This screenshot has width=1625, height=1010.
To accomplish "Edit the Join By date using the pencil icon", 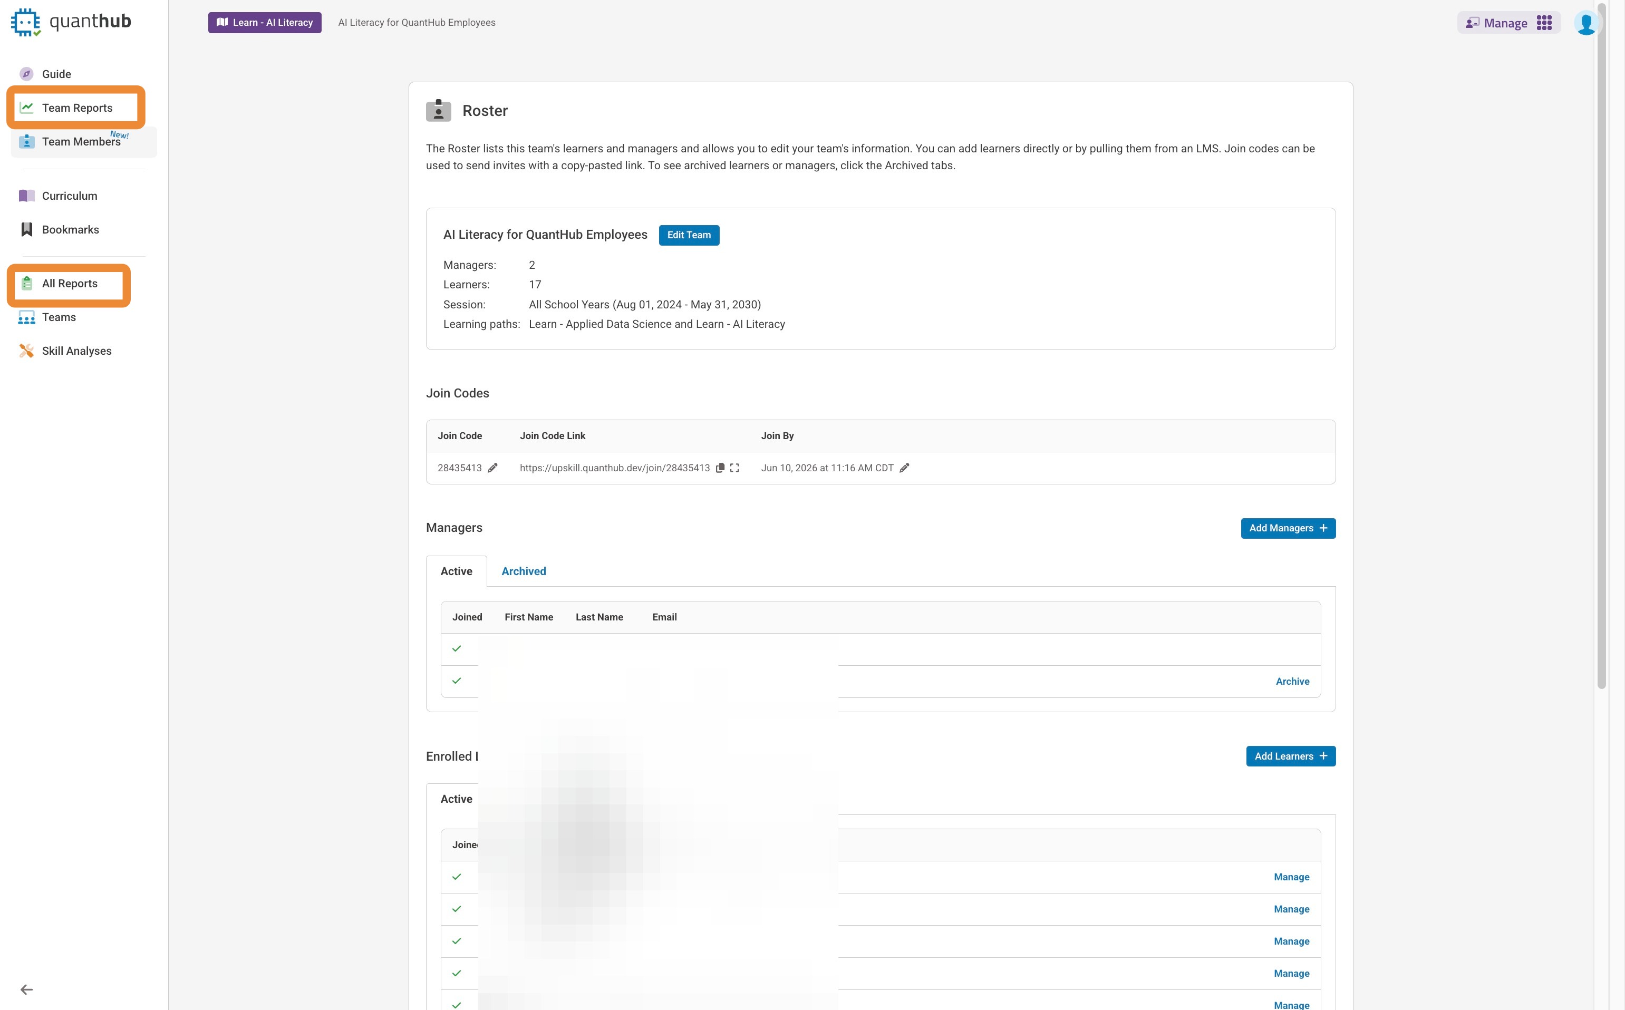I will point(904,468).
